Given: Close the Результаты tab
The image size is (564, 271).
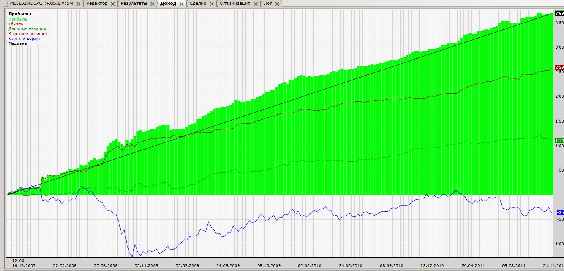Looking at the screenshot, I should pos(152,4).
